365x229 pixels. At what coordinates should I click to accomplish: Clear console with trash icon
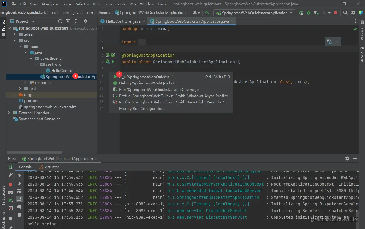[19, 215]
